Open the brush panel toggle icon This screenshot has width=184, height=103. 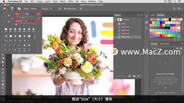coord(19,9)
